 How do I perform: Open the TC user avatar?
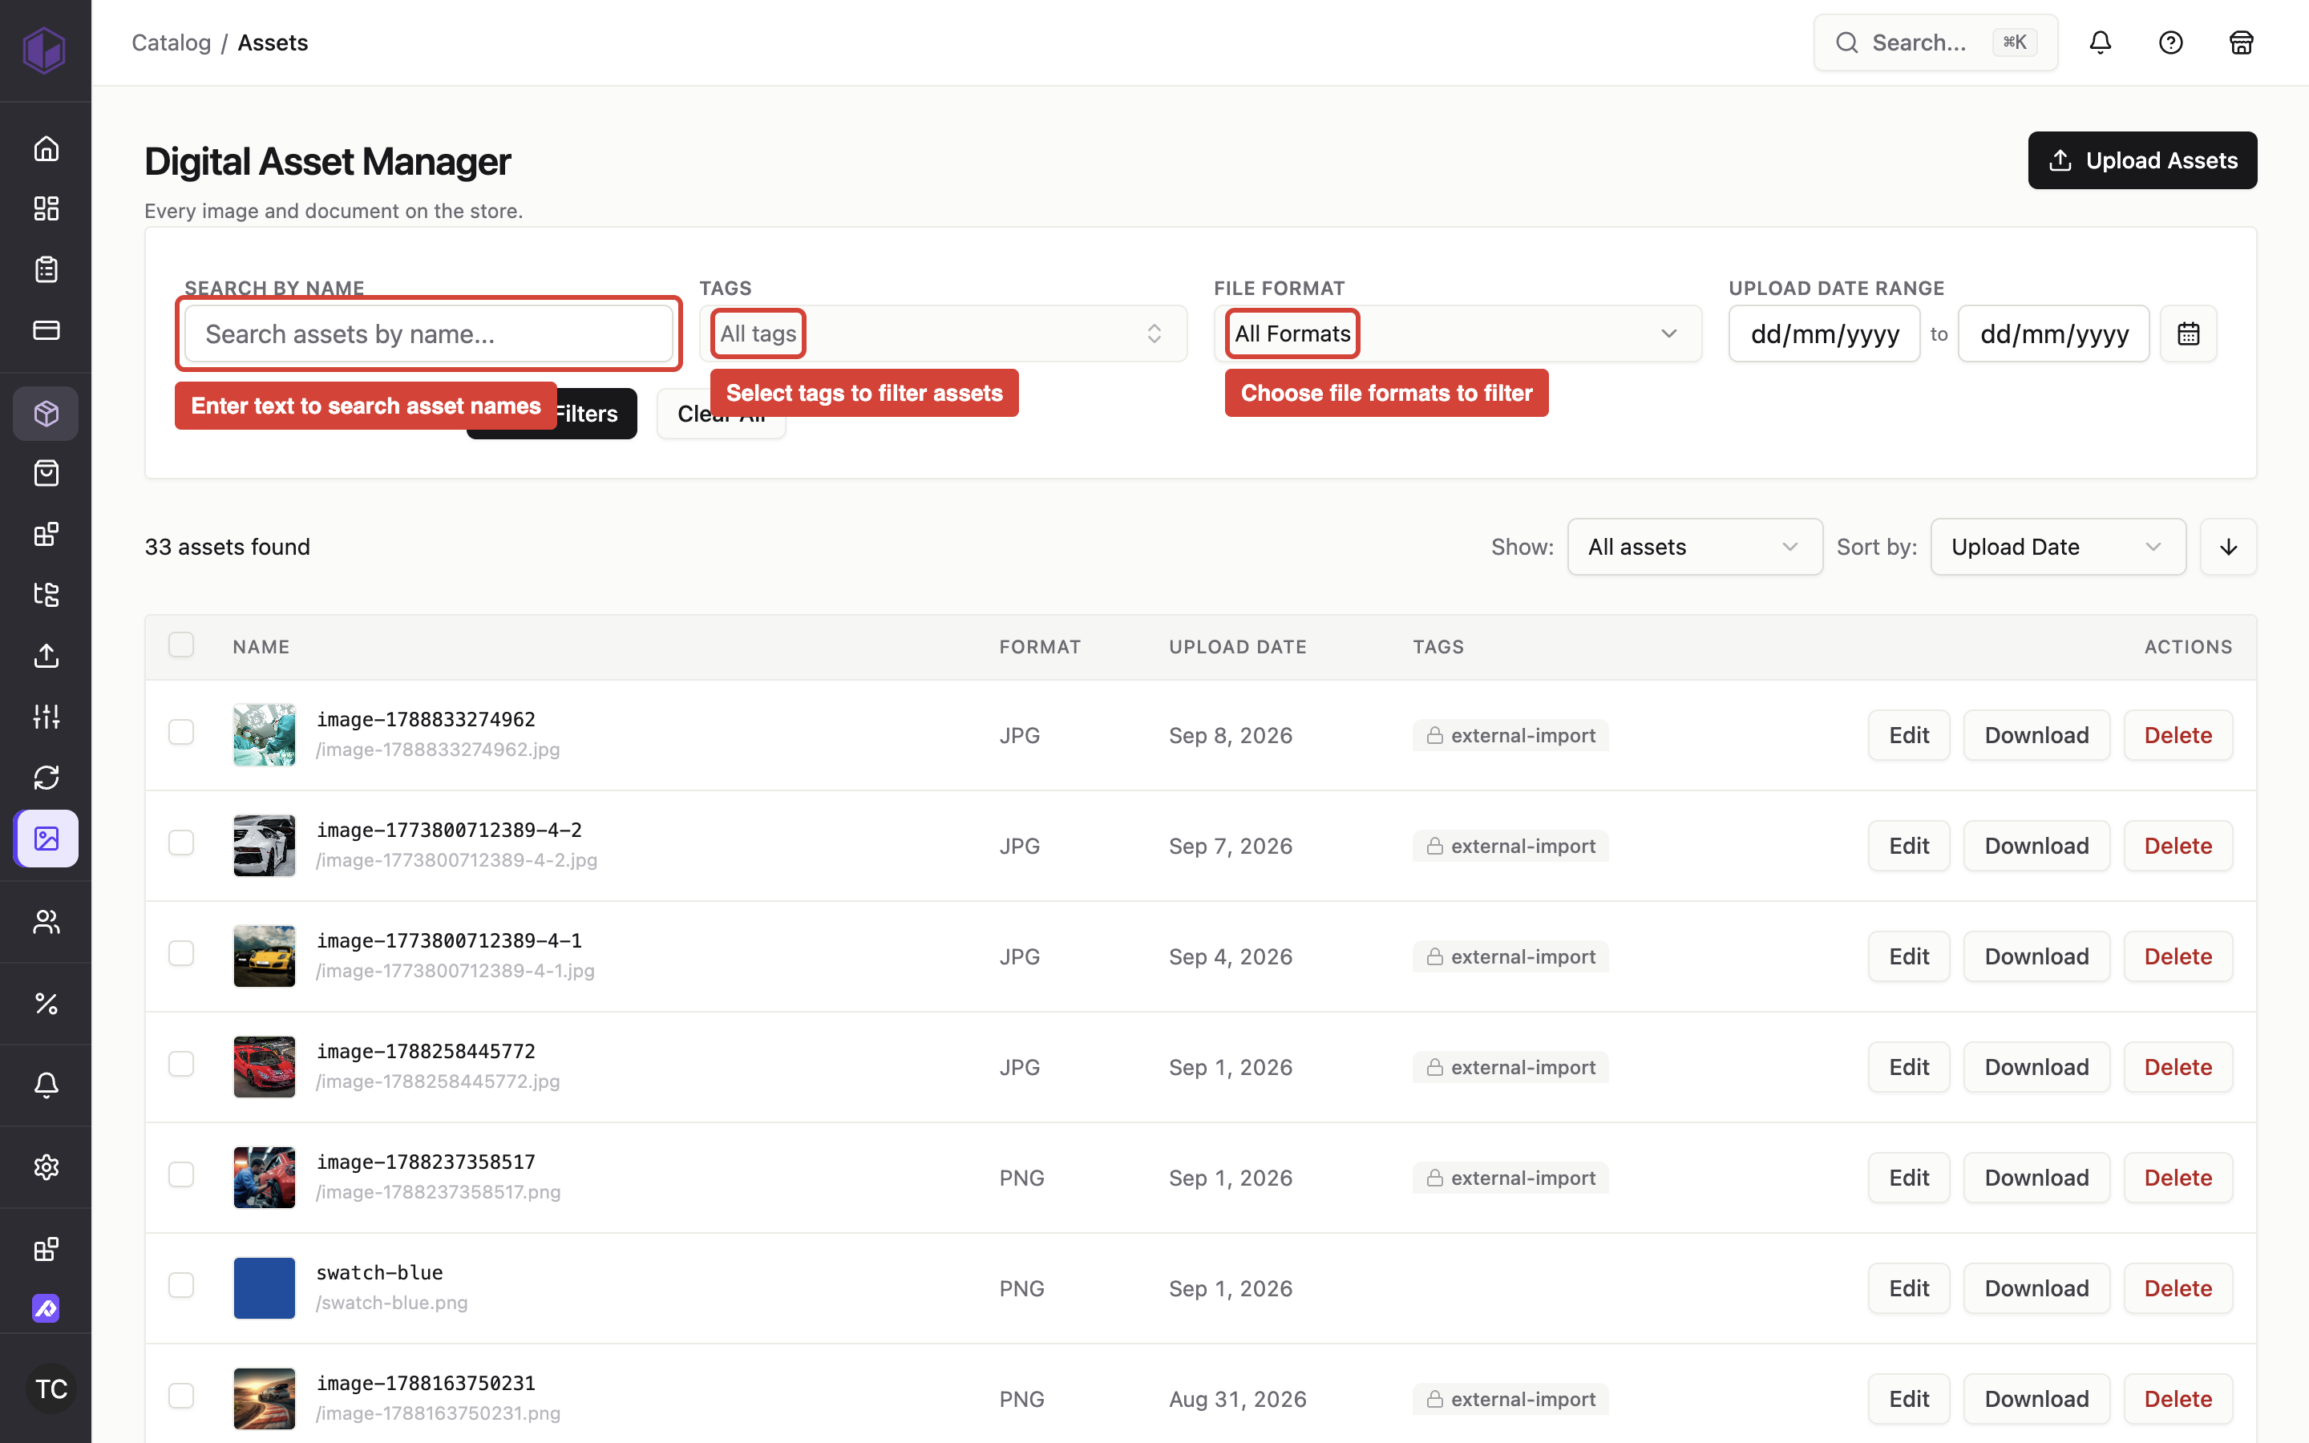click(x=51, y=1388)
